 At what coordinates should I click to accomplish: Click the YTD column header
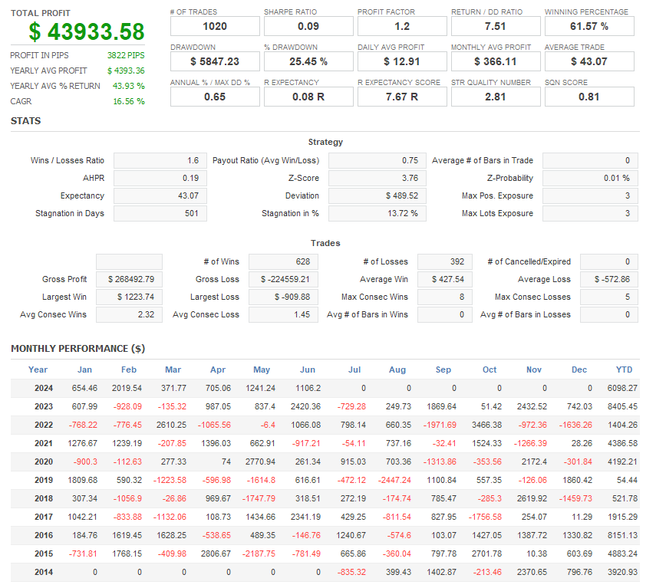point(625,370)
